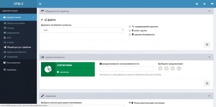Screen dimensions: 216x107
Task: Click the e-mail notification hint text
Action: pos(130,75)
